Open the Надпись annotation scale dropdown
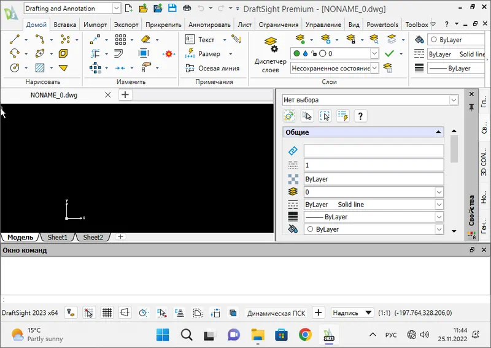Screen dimensions: 491x348 (352, 312)
